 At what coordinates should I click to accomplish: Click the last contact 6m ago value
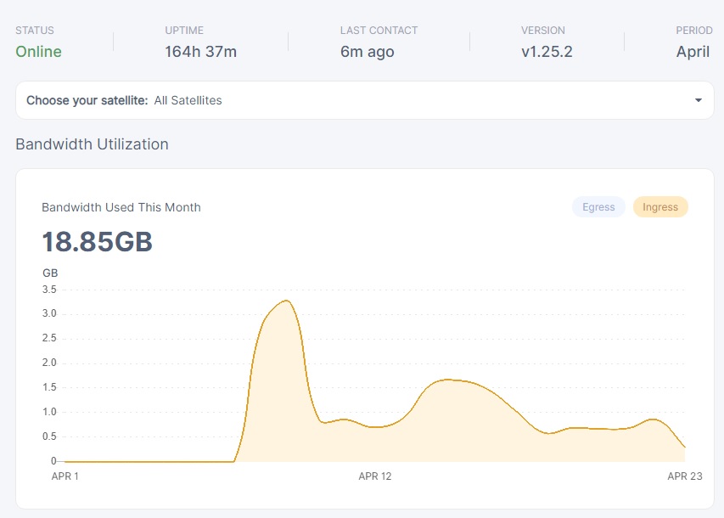tap(367, 52)
